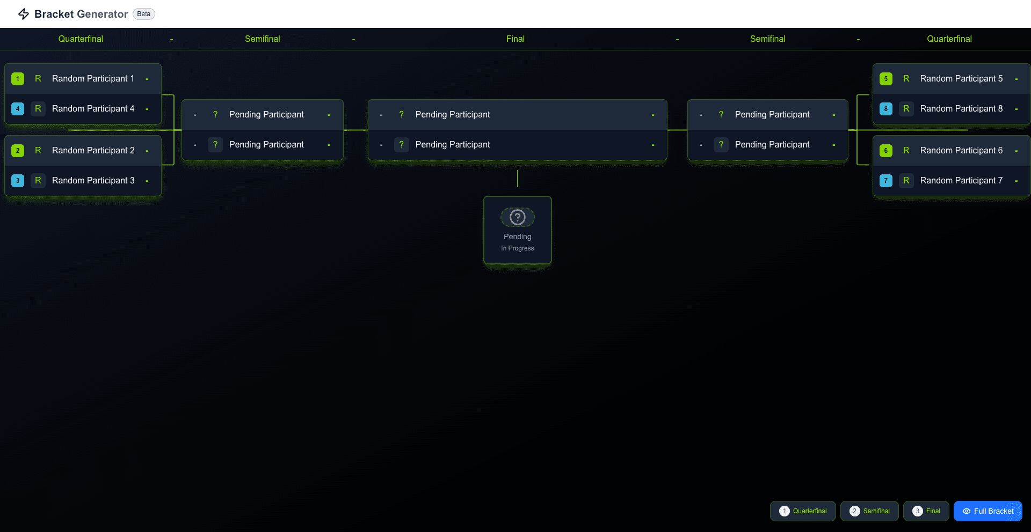Click the question mark icon in left Semifinal top slot
This screenshot has height=532, width=1031.
pos(215,114)
